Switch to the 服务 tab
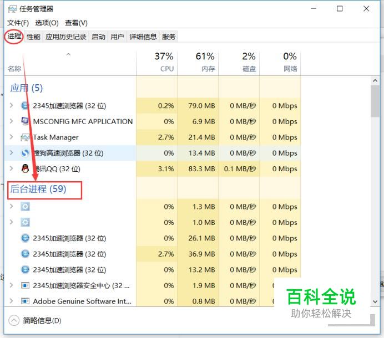Screen dimensions: 384x338 click(x=169, y=37)
